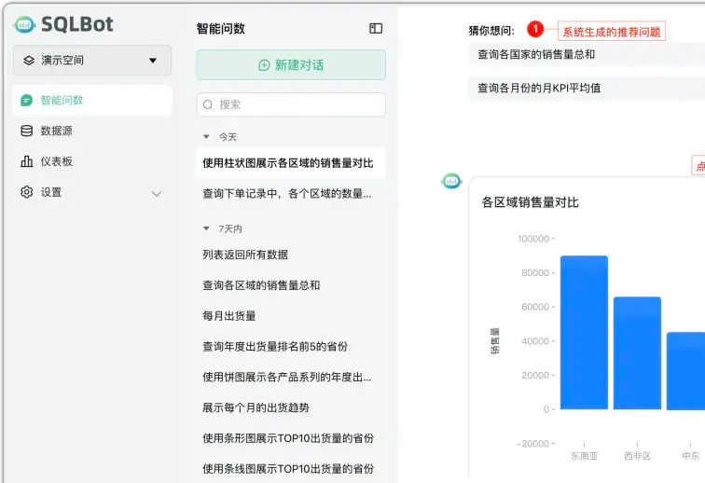Open chat 列表返回所有数据
This screenshot has height=483, width=705.
pyautogui.click(x=291, y=255)
